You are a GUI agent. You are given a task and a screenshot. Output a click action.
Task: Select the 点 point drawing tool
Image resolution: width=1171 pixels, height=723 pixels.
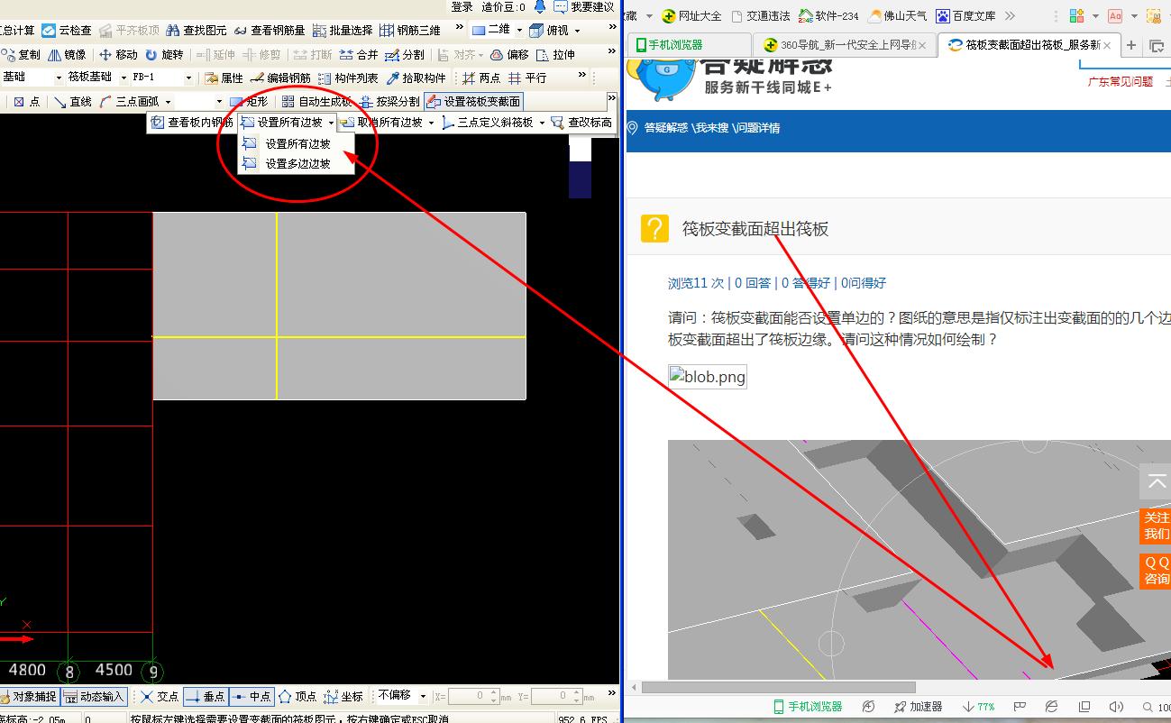pos(27,102)
